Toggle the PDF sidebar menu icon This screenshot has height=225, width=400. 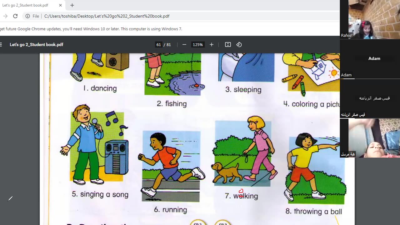click(x=1, y=45)
